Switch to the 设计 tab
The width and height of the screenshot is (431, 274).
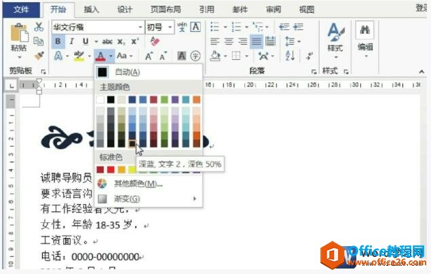[125, 10]
